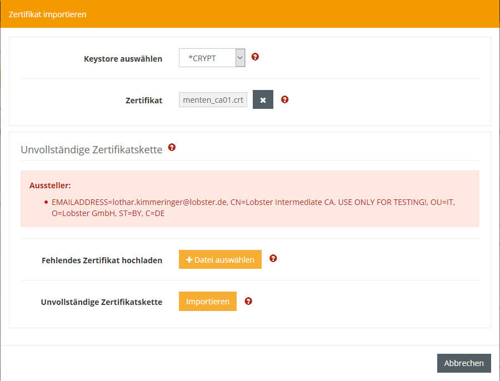The image size is (500, 381).
Task: Click the Zertifikat field label
Action: [x=143, y=101]
